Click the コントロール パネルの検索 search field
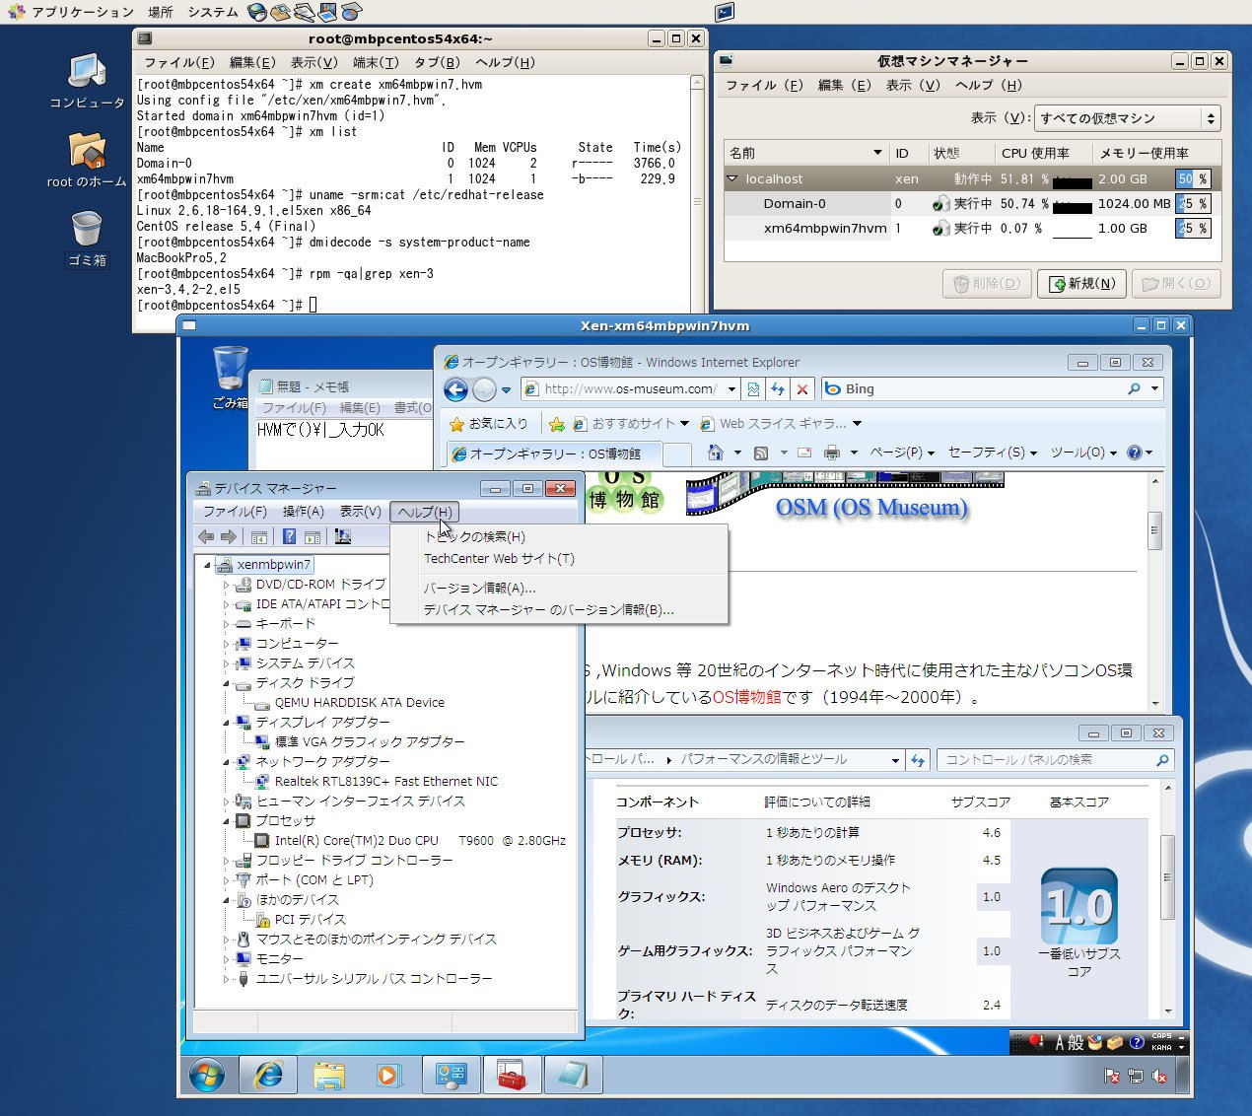 1047,760
